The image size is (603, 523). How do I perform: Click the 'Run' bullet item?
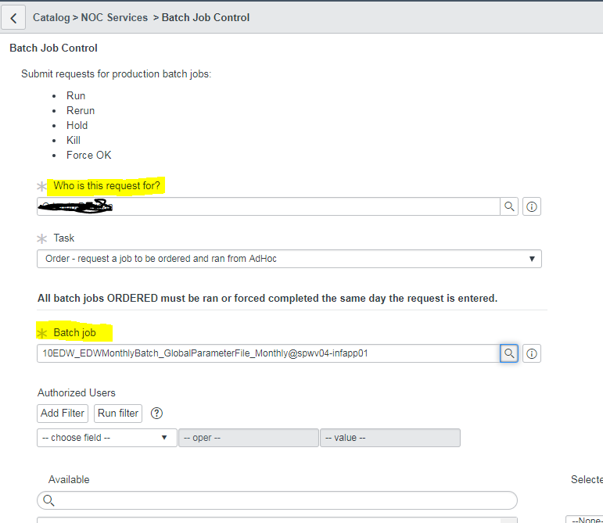click(76, 95)
